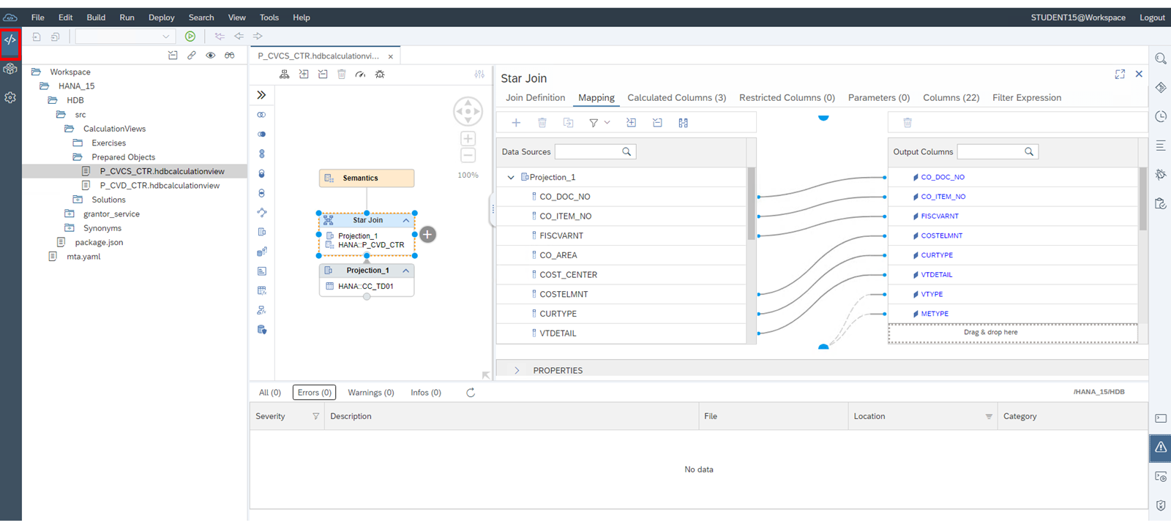Toggle show hidden files eye icon

(211, 56)
